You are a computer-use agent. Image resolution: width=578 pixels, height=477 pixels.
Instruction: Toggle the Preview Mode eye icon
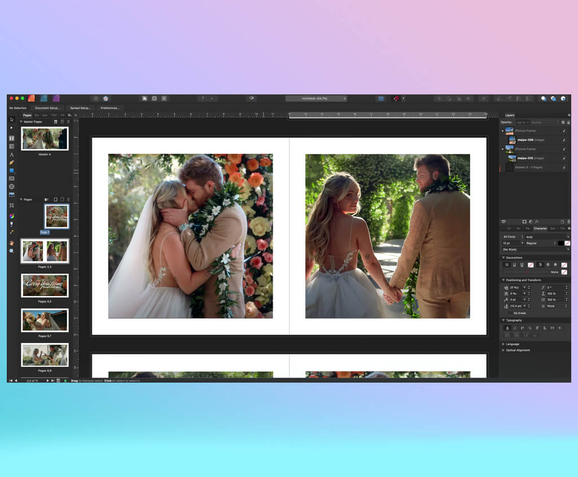pyautogui.click(x=251, y=98)
